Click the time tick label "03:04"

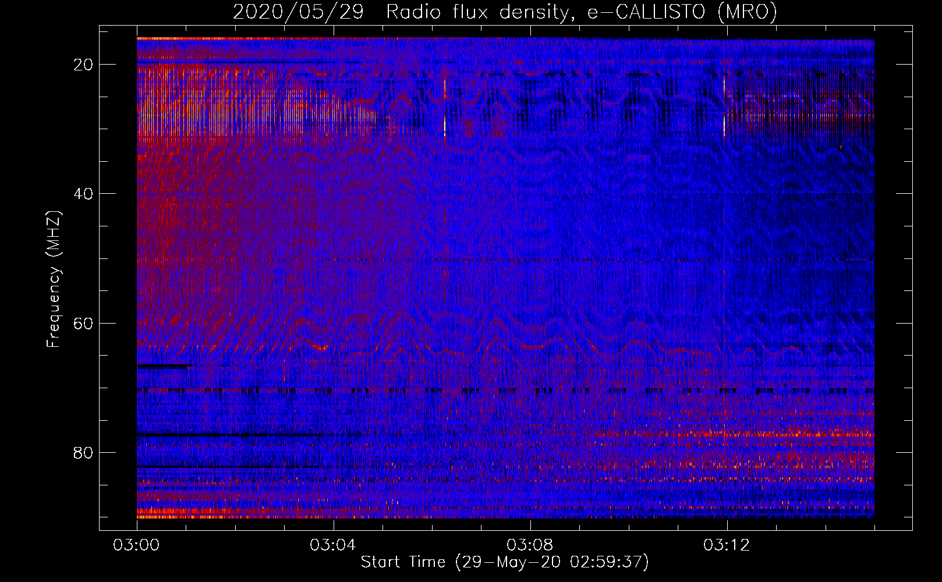tap(333, 545)
